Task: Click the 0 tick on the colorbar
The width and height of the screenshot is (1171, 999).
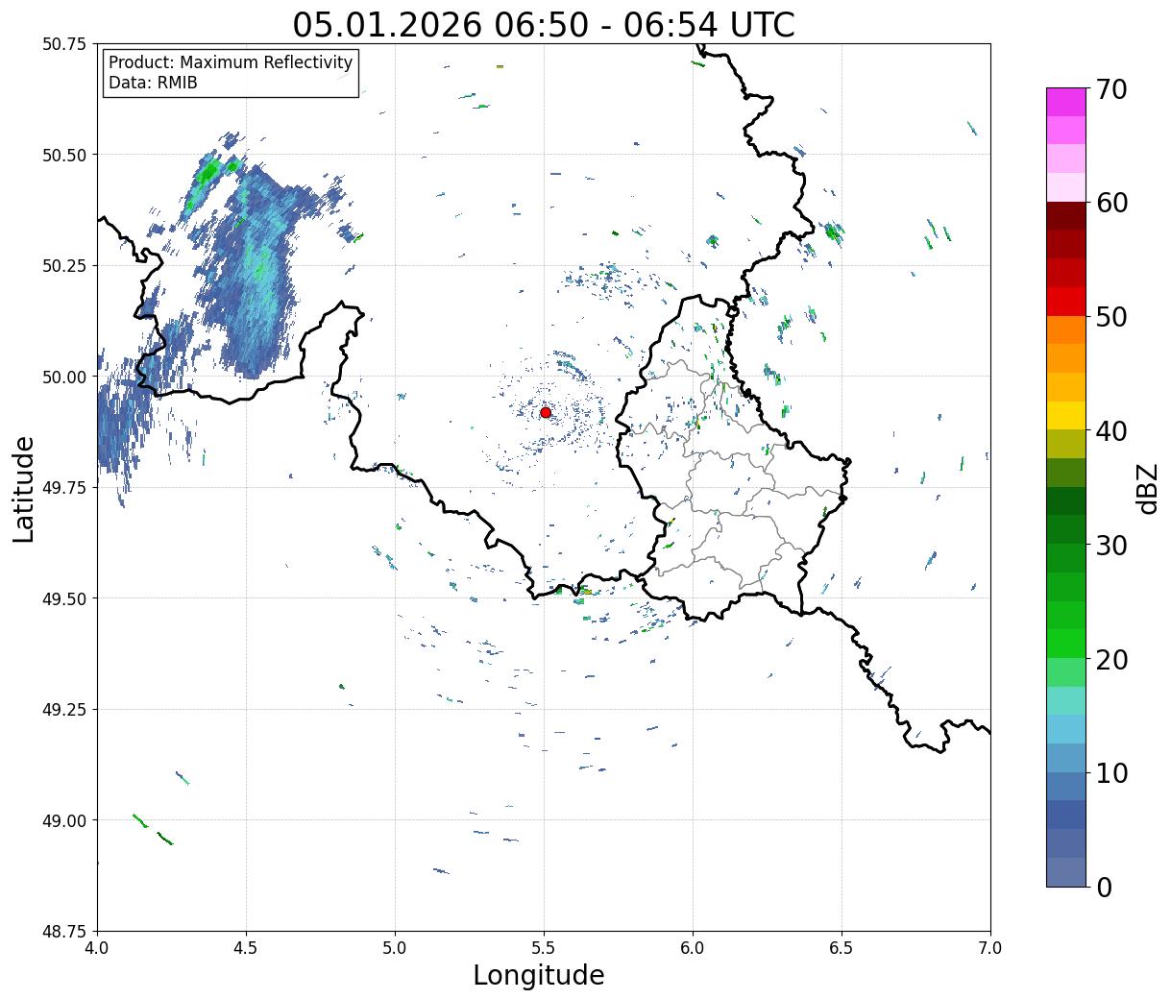Action: pos(1103,887)
